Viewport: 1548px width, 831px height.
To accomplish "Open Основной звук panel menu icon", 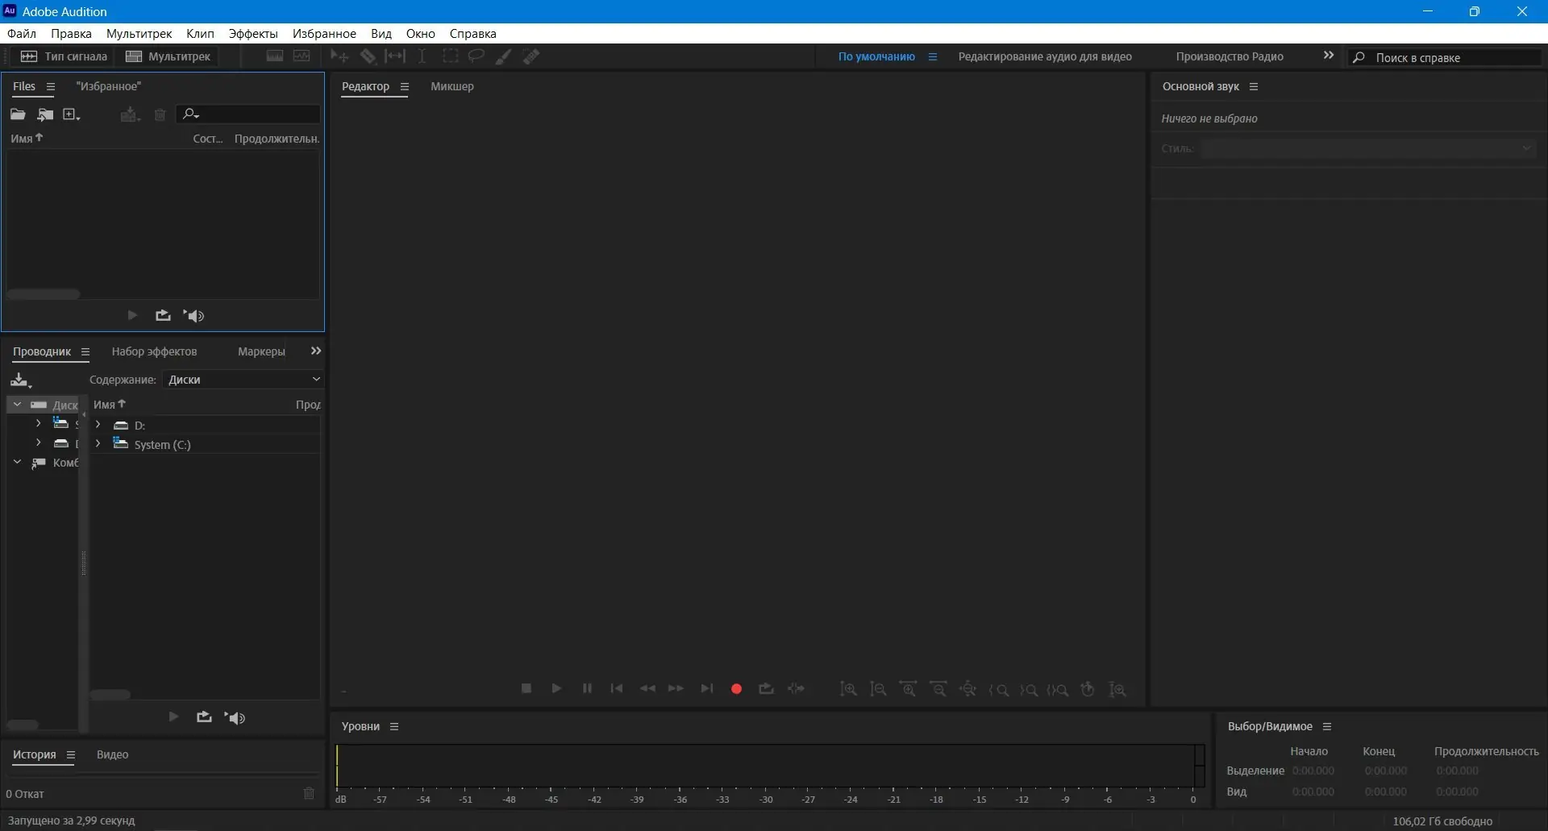I will pos(1254,86).
